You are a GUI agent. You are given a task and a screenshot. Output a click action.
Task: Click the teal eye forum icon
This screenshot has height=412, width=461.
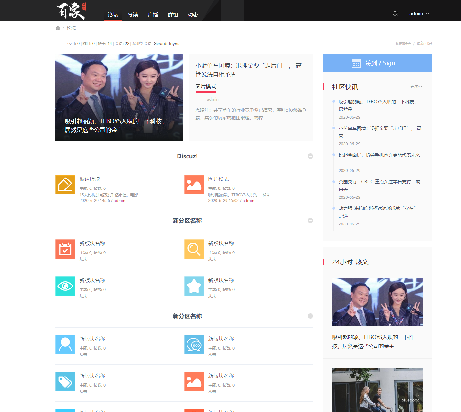point(65,286)
